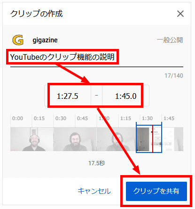This screenshot has height=209, width=195.
Task: Click the 1:30 timeline marker
Action: tap(147, 118)
